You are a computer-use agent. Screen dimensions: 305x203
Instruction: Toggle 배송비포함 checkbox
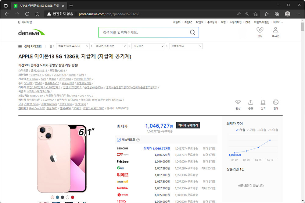119,140
